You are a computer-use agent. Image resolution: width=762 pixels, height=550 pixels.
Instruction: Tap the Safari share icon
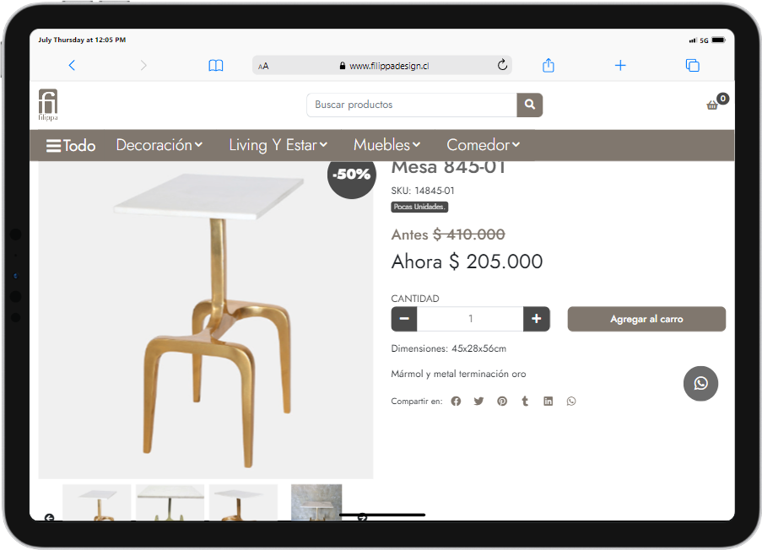pos(549,66)
